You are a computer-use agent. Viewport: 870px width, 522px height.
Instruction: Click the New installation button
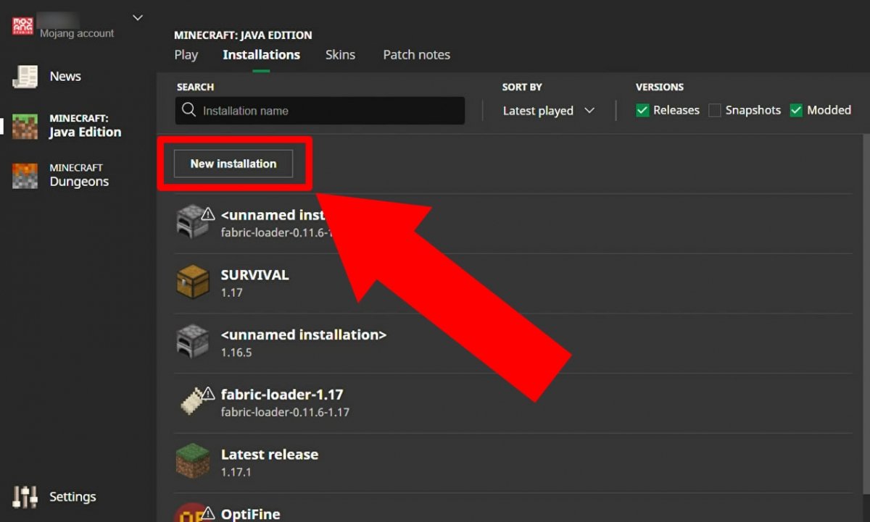[233, 164]
